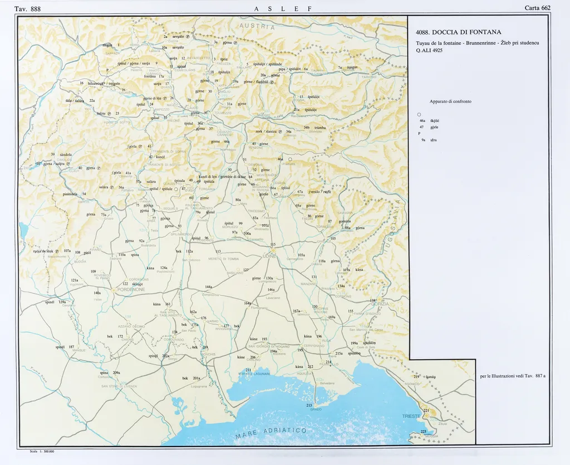Screen dimensions: 570x465
Task: Click the Carta 662 page label
Action: (x=537, y=8)
